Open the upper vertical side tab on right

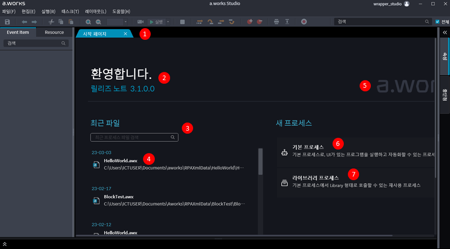(x=445, y=56)
